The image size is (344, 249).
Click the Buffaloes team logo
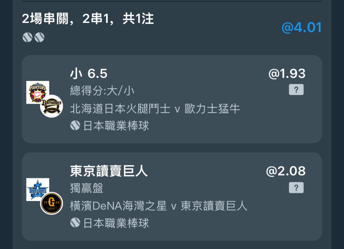pyautogui.click(x=52, y=106)
